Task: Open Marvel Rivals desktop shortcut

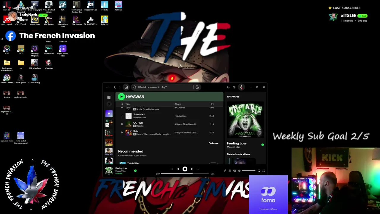Action: (35, 21)
